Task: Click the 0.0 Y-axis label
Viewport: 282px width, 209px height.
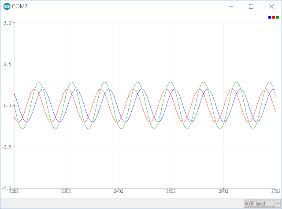Action: (7, 106)
